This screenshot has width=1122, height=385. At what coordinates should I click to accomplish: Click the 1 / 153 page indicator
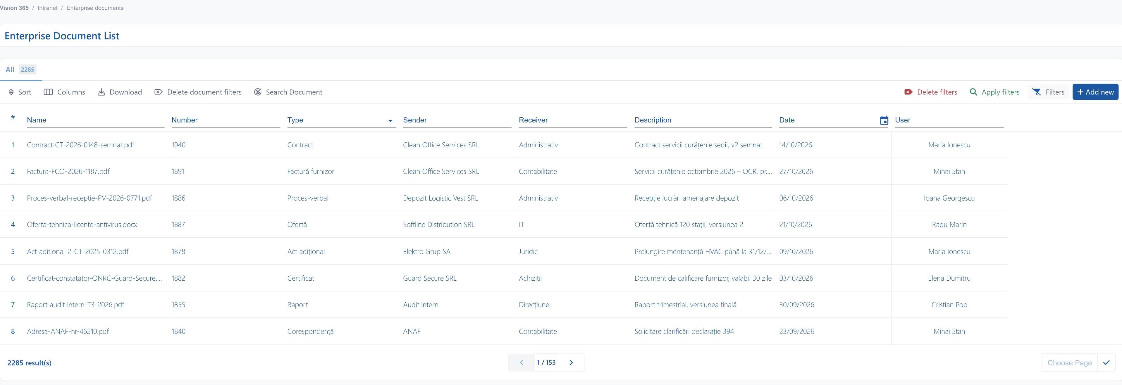pos(546,362)
